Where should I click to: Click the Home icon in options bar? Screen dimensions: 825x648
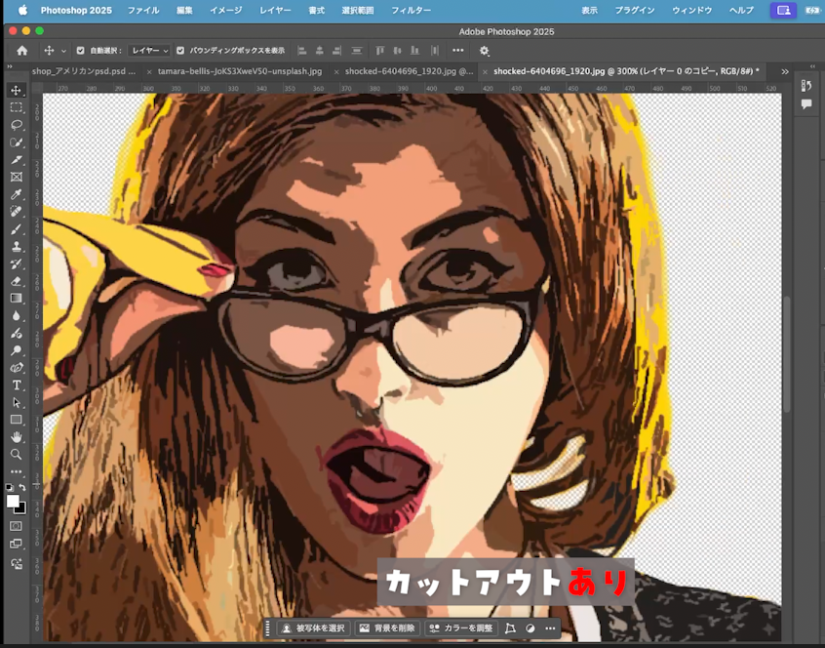(22, 51)
